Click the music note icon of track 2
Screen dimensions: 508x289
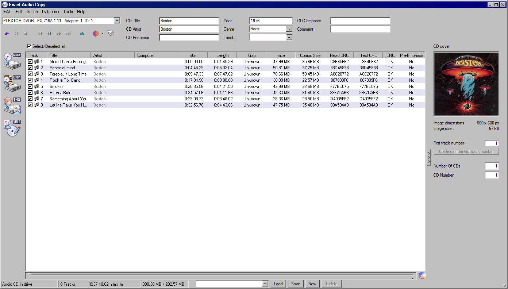36,68
